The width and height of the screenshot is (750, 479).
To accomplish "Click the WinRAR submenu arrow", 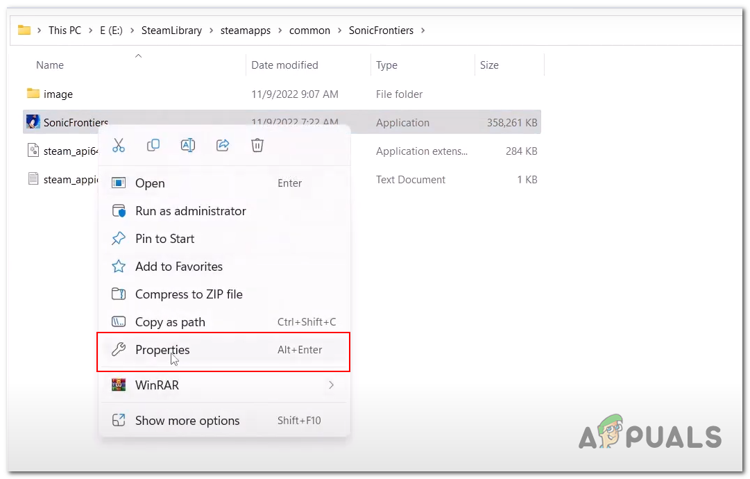I will tap(331, 385).
